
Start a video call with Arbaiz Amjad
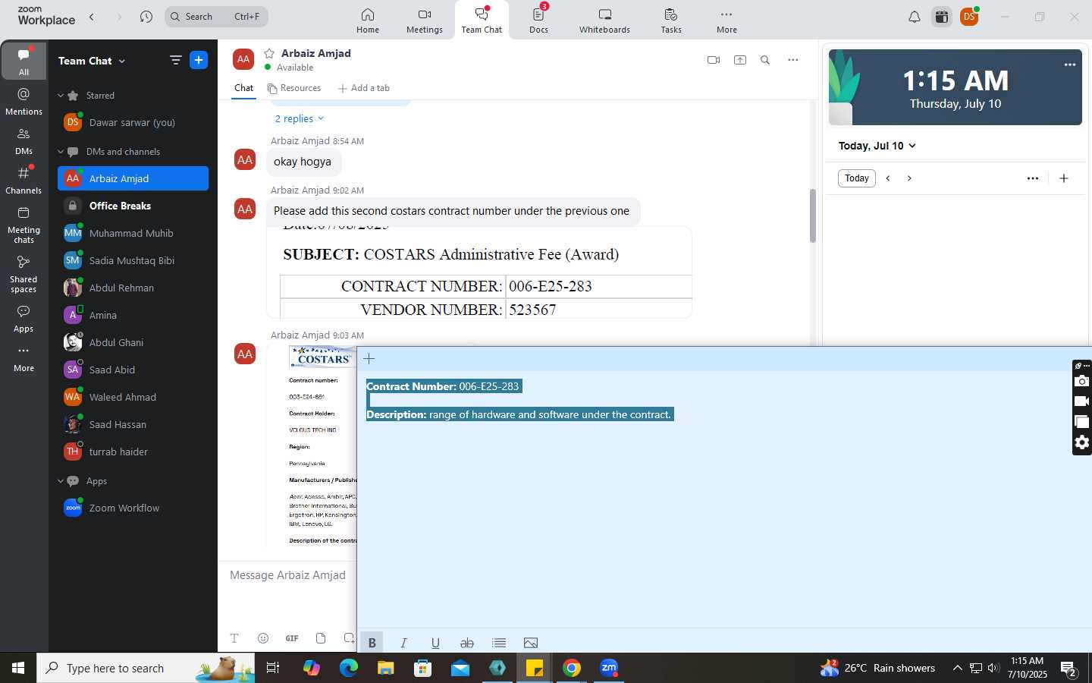tap(714, 60)
